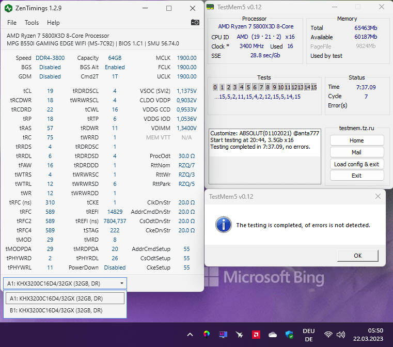
Task: Click the tPHYRDL value 26
Action: tap(115, 258)
